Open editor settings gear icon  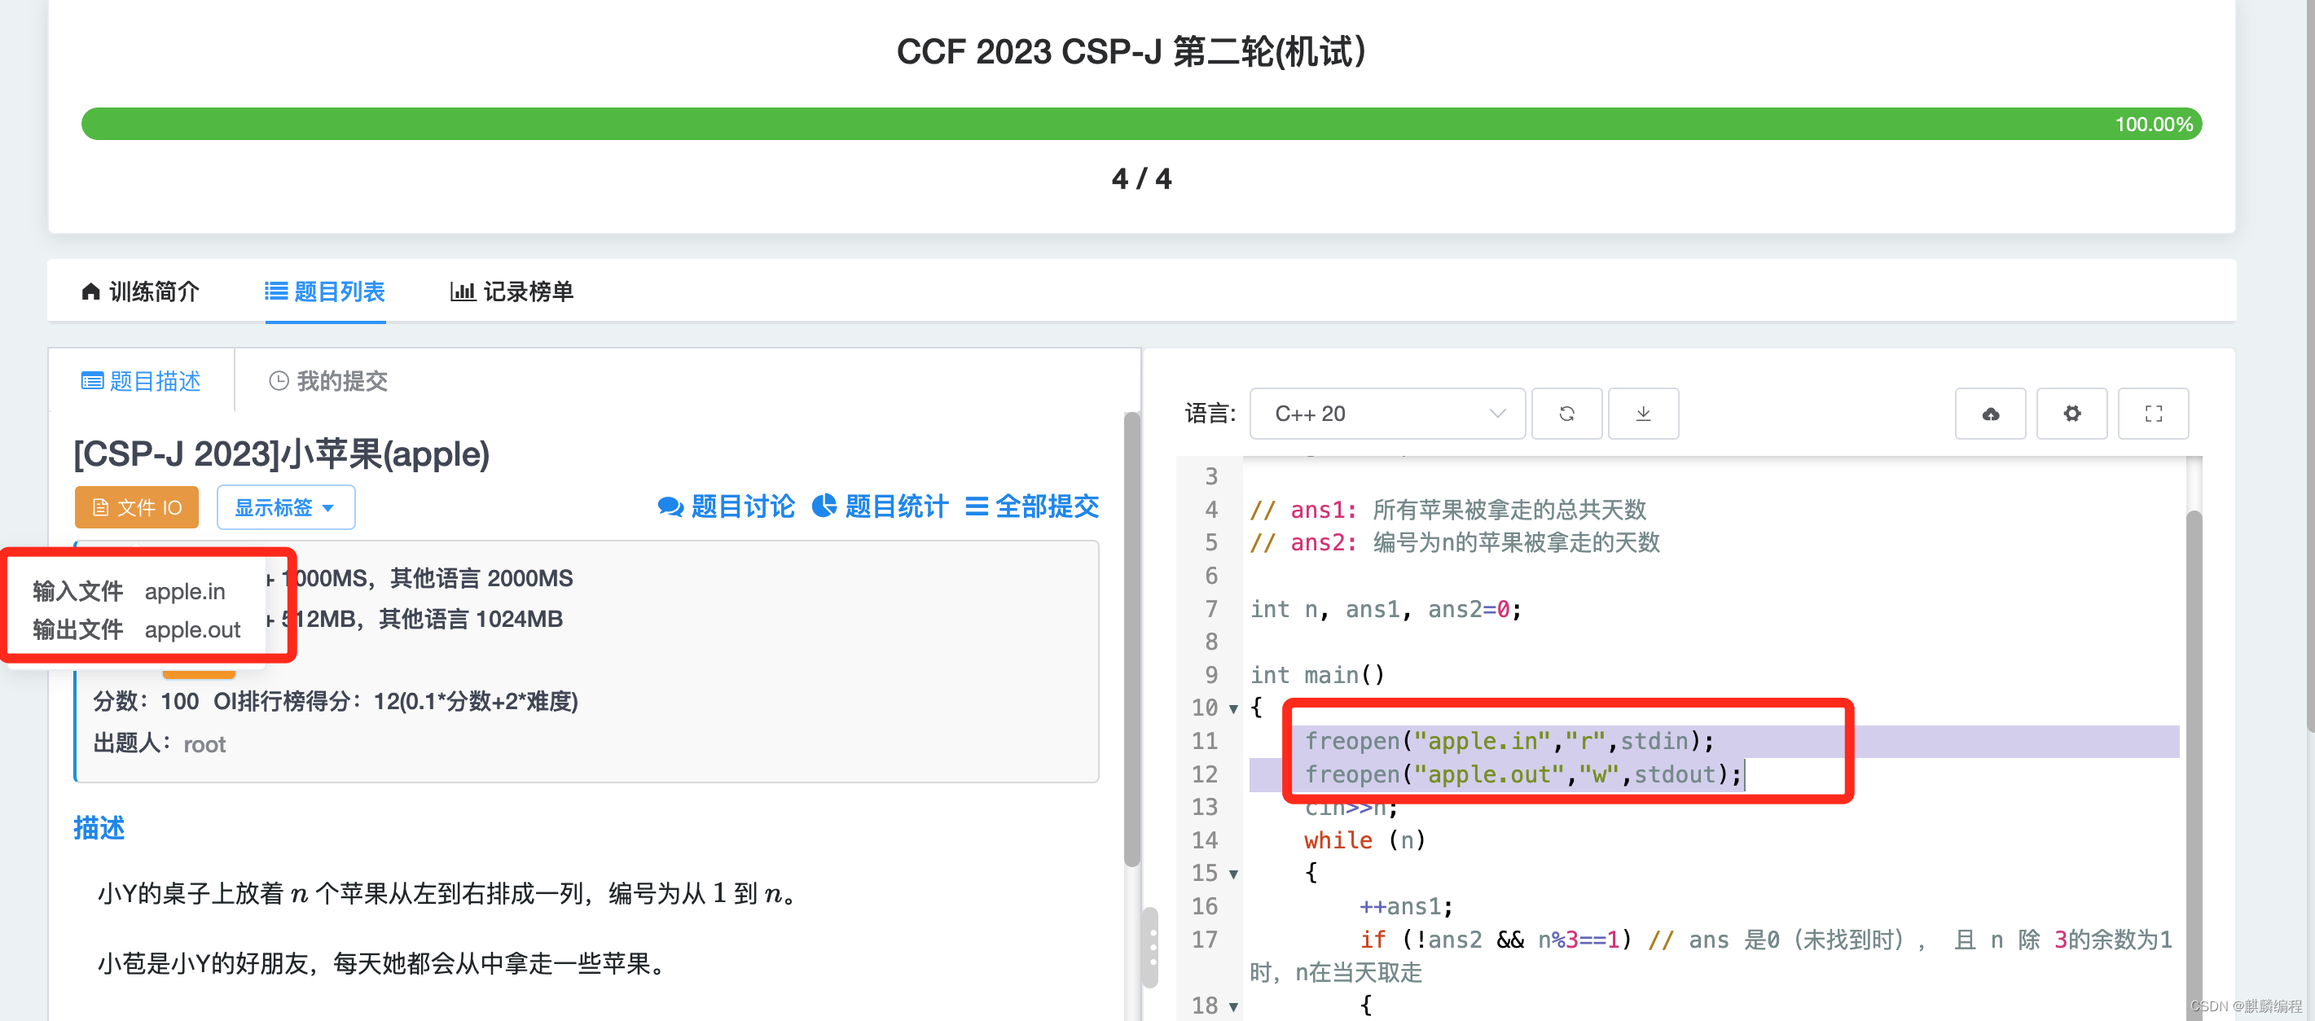(x=2071, y=413)
